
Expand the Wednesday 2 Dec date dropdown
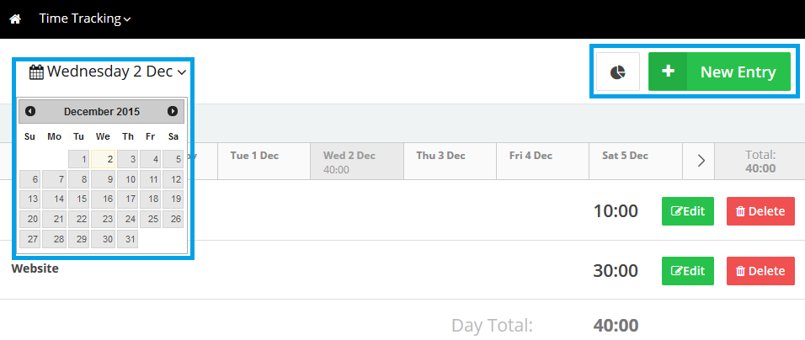click(182, 73)
